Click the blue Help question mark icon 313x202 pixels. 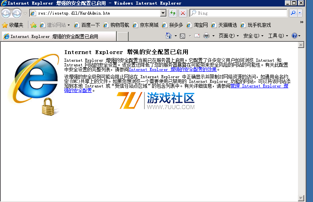pyautogui.click(x=294, y=36)
